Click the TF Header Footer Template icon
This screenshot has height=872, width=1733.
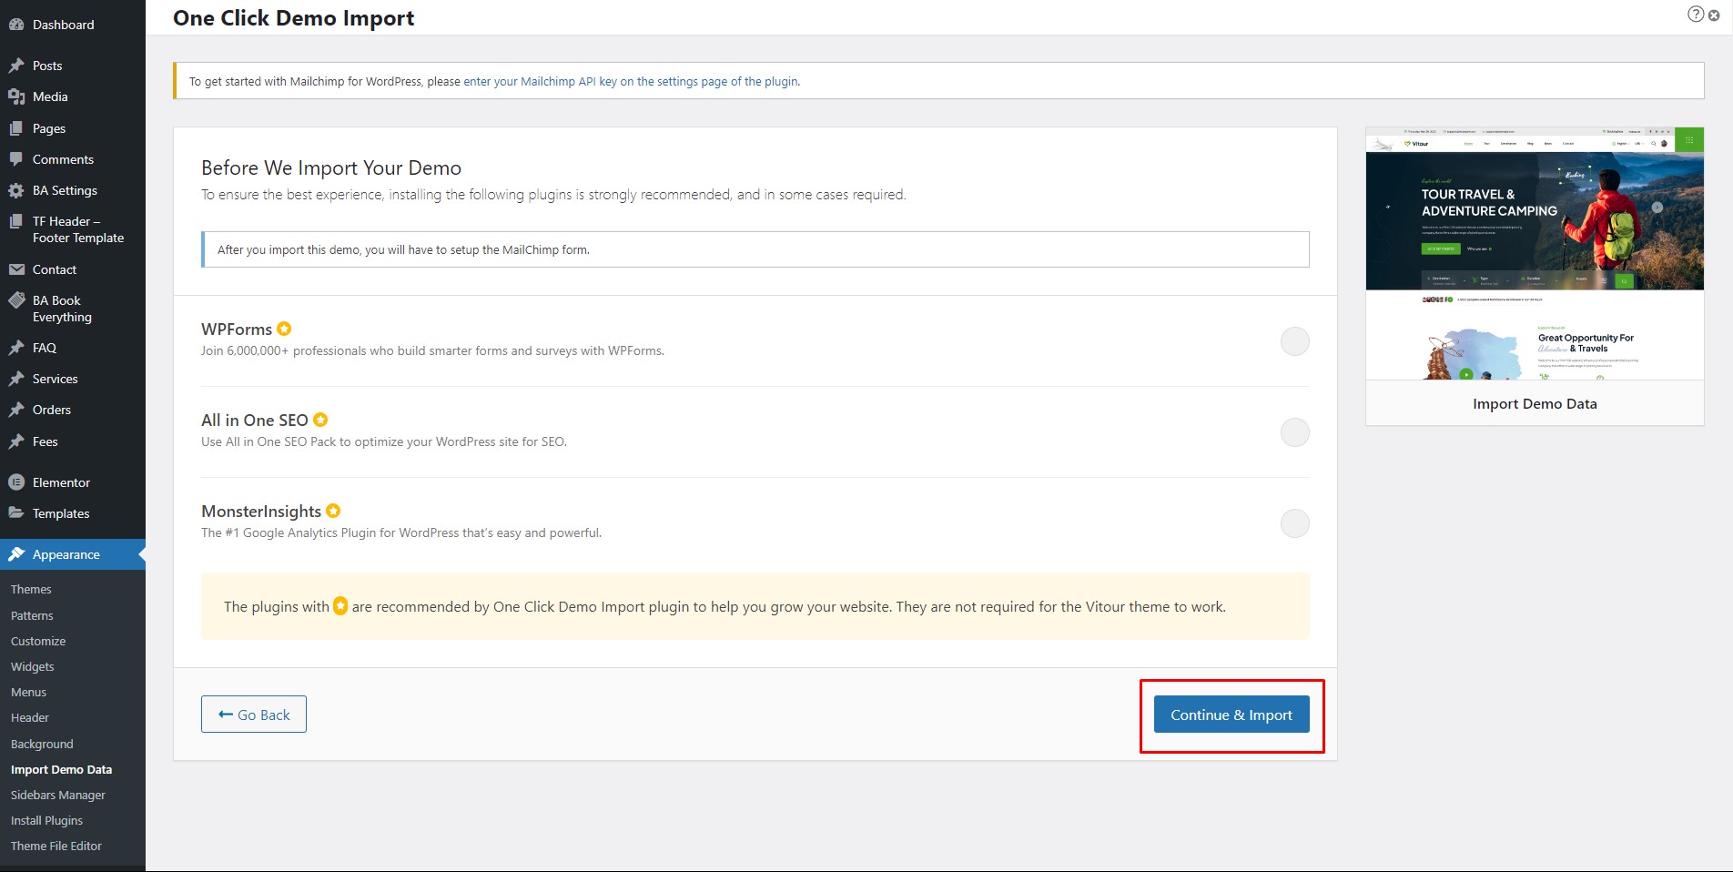pyautogui.click(x=16, y=221)
